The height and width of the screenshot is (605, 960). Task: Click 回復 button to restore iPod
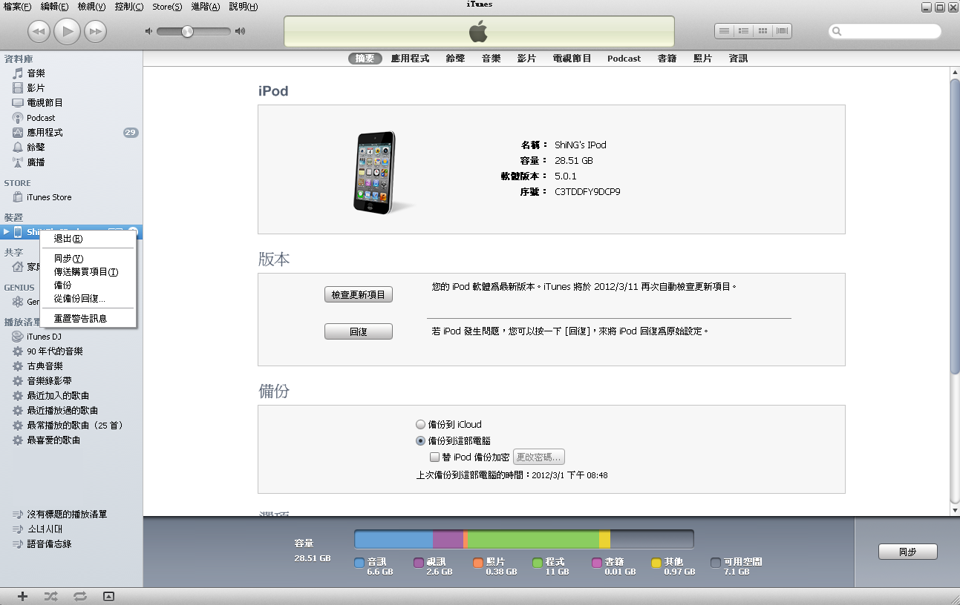coord(359,332)
